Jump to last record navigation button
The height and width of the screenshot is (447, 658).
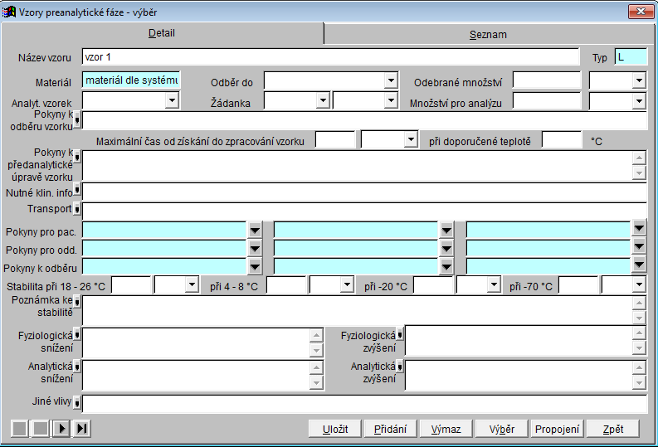(81, 428)
